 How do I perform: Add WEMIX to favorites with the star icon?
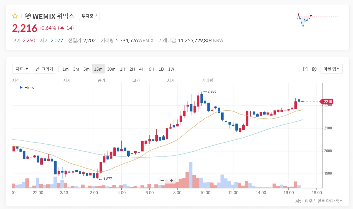[15, 16]
